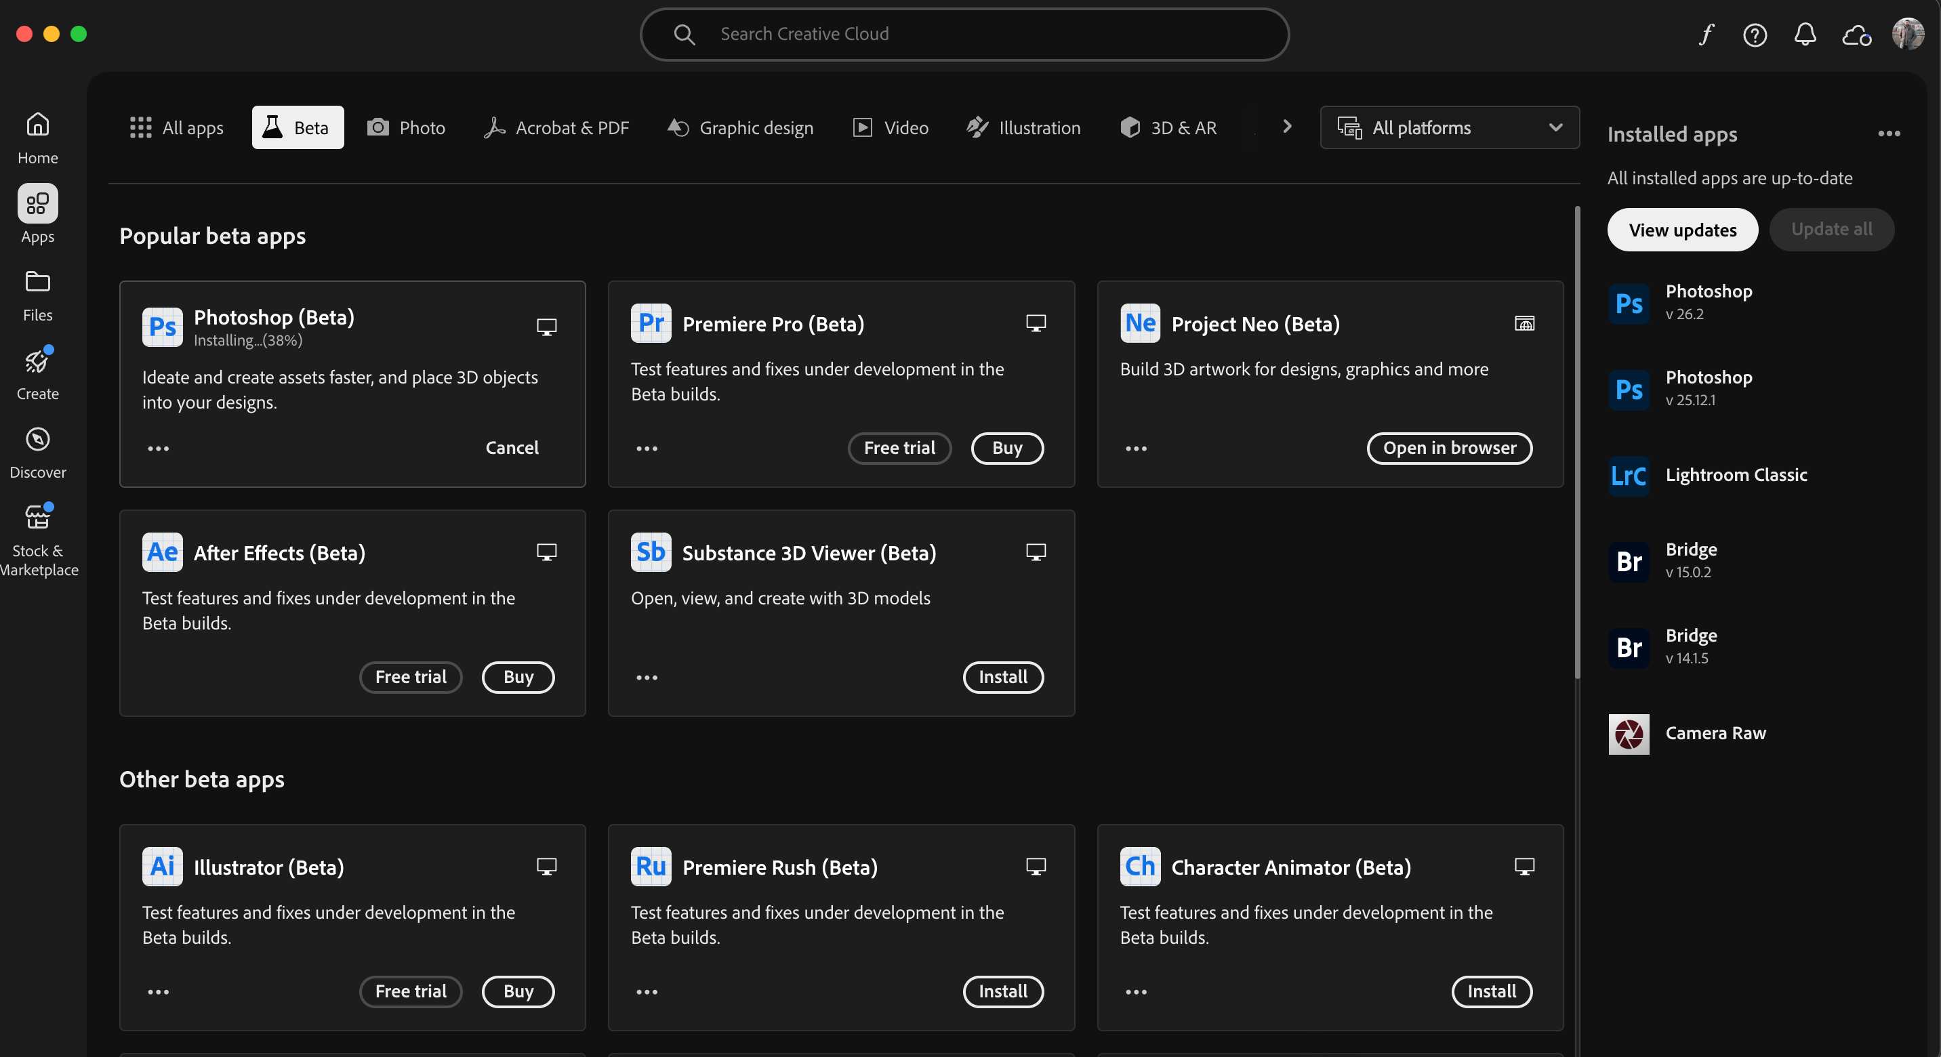Select the Photo tab in app categories
Viewport: 1941px width, 1057px height.
pyautogui.click(x=403, y=127)
